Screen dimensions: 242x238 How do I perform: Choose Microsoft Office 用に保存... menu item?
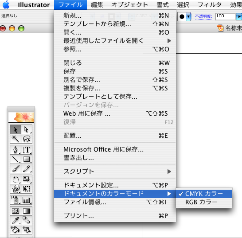pyautogui.click(x=115, y=149)
